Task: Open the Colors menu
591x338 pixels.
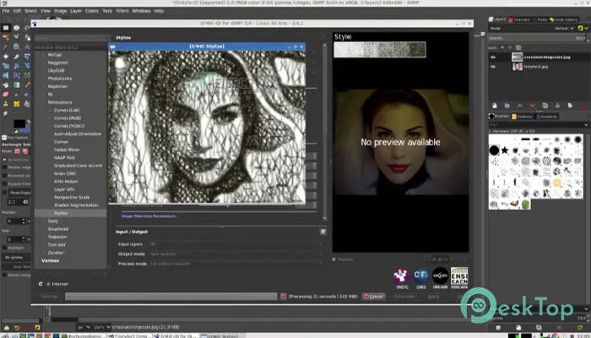Action: pos(91,11)
